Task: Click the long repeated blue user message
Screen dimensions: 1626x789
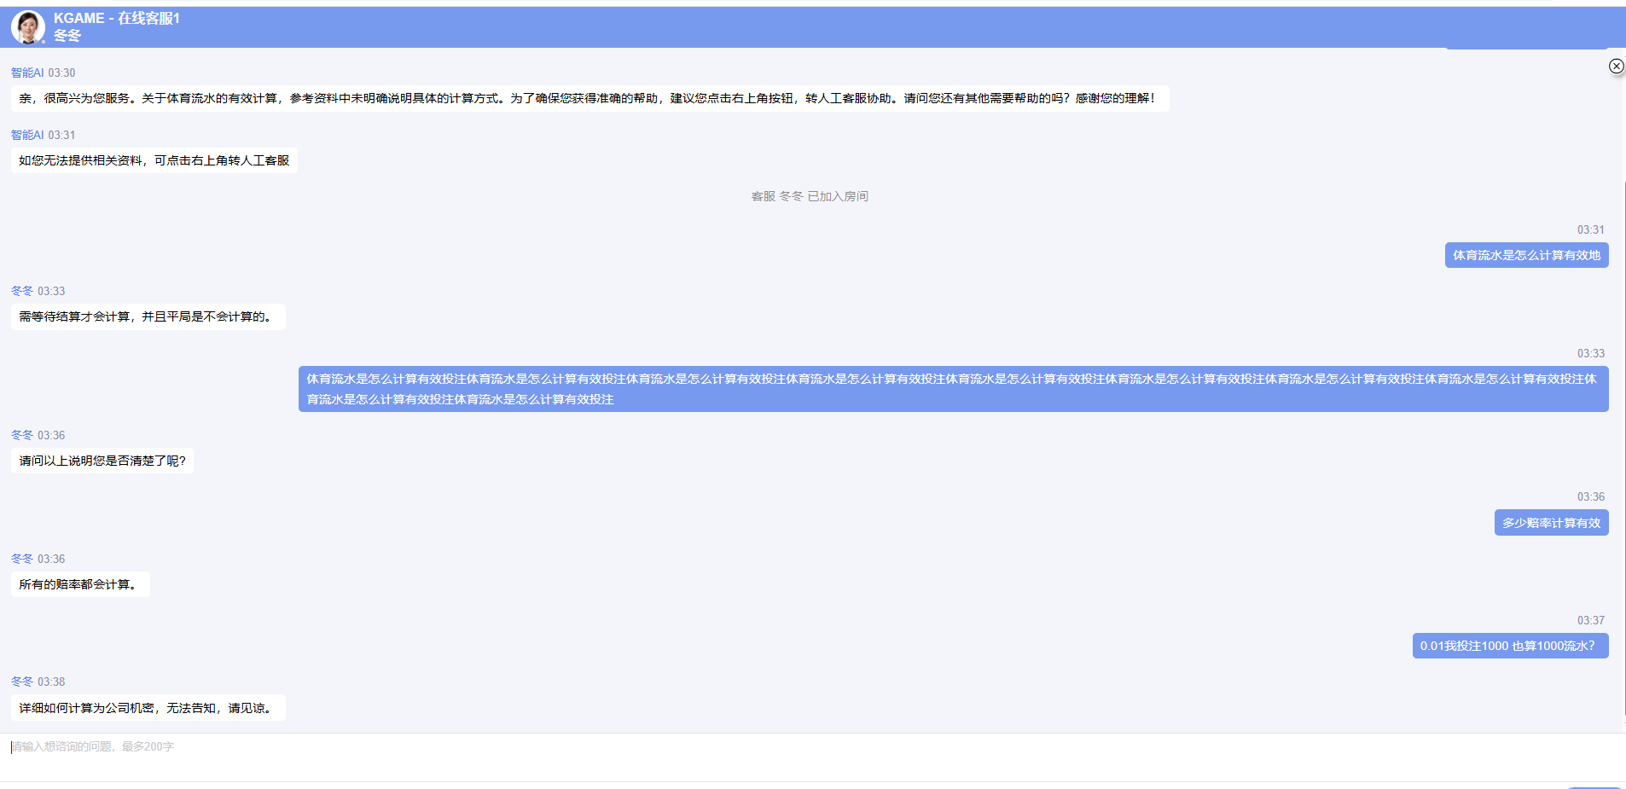Action: (952, 389)
